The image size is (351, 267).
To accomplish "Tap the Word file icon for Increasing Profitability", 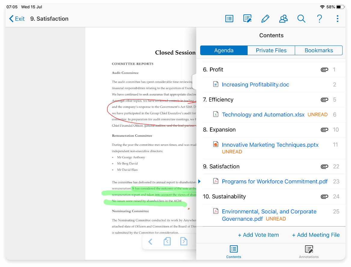I will coord(215,84).
